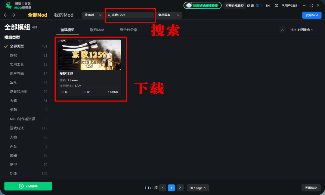This screenshot has width=325, height=195.
Task: Switch to the 我的Mod tab
Action: 64,15
